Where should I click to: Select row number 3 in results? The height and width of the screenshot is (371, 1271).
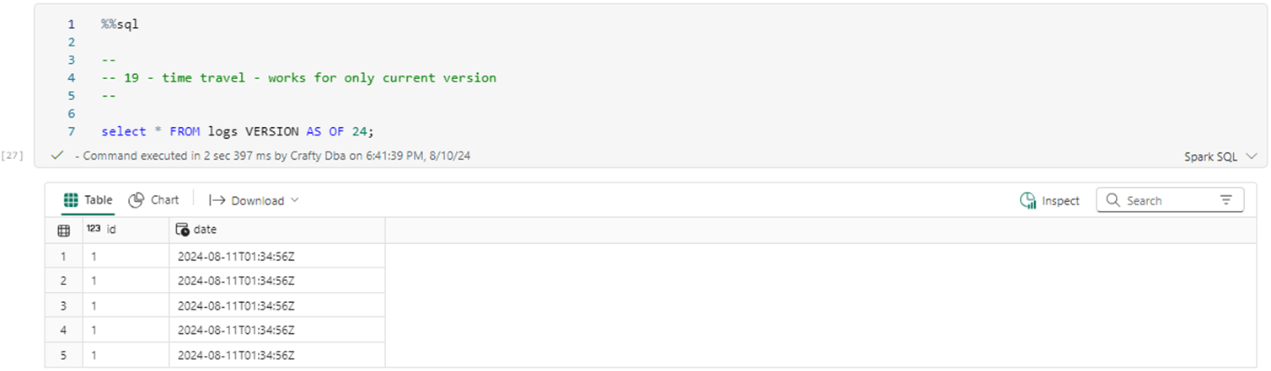point(63,305)
